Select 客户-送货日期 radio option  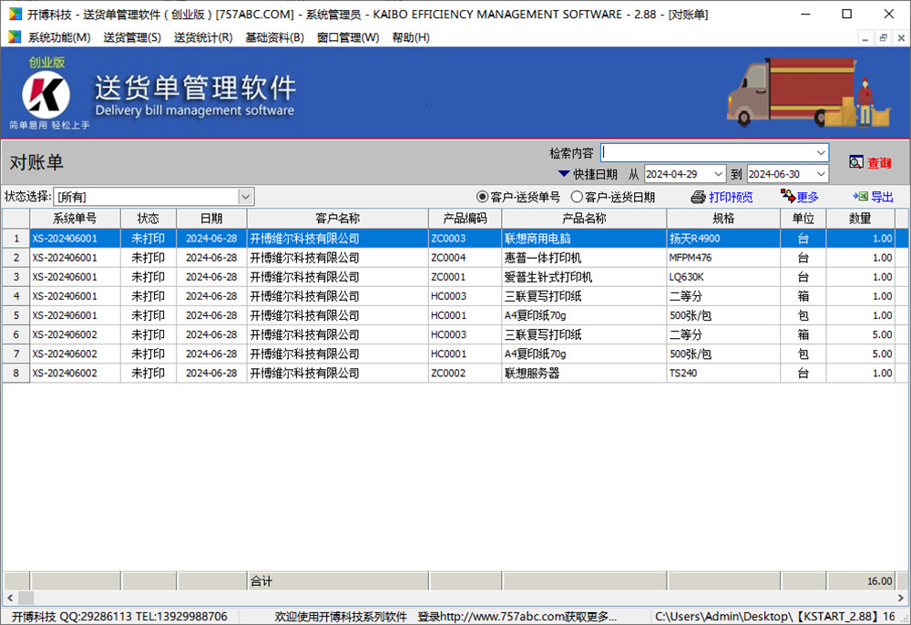pyautogui.click(x=577, y=197)
